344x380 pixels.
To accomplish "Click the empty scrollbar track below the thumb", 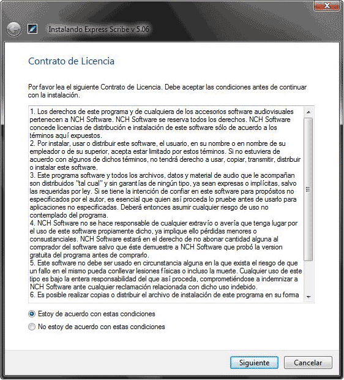I will [x=308, y=277].
